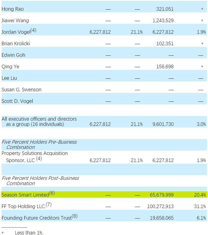Click the Less than 1% footnote text
This screenshot has height=235, width=208.
[29, 233]
